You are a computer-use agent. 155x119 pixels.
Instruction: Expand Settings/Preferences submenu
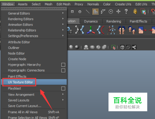click(34, 36)
